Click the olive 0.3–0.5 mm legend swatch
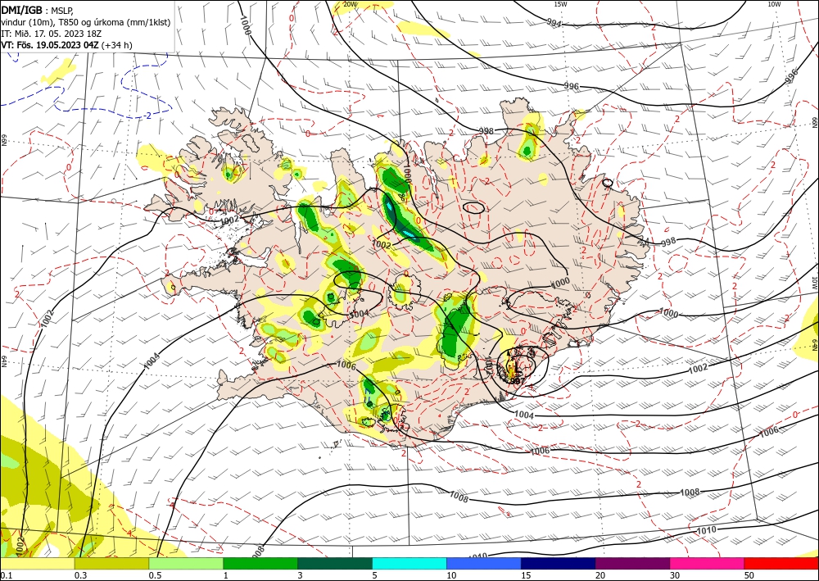Screen dimensions: 819x581 tap(111, 563)
